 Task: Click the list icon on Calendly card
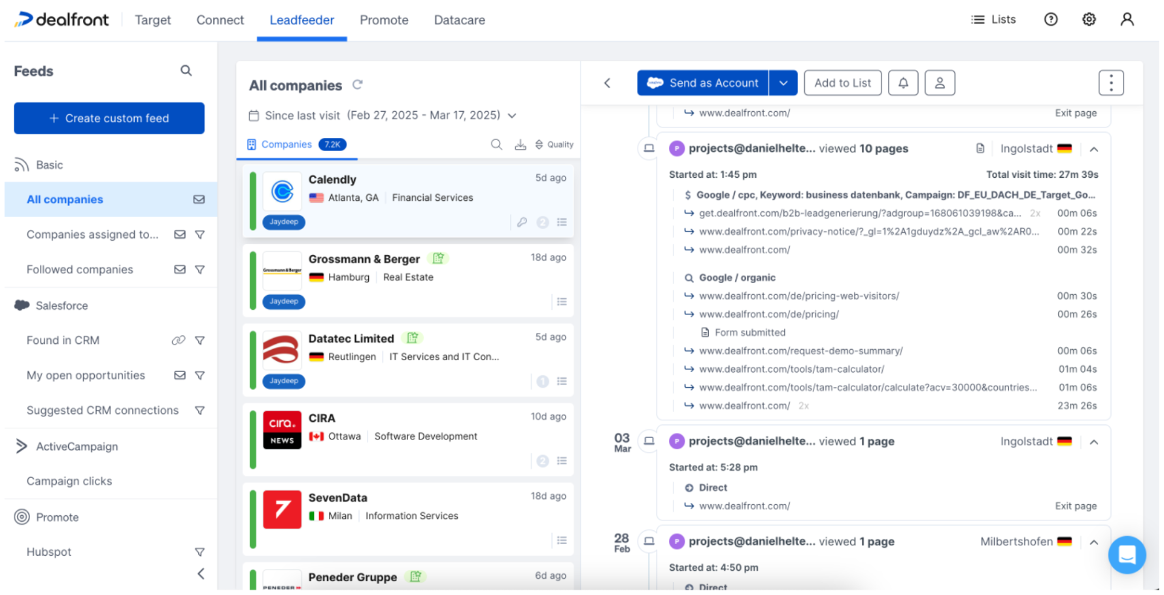coord(562,222)
